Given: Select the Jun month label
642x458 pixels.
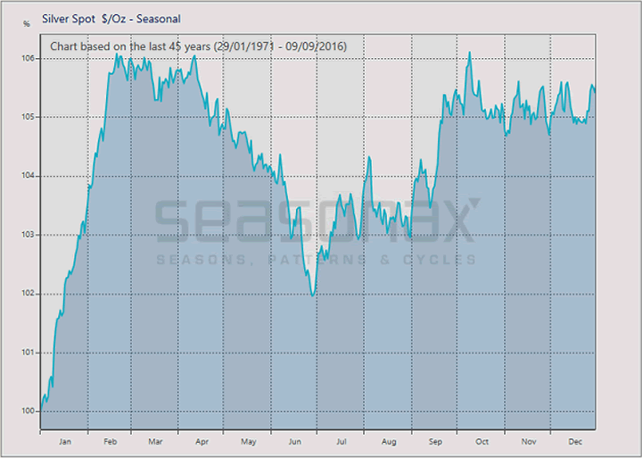Looking at the screenshot, I should pos(295,441).
